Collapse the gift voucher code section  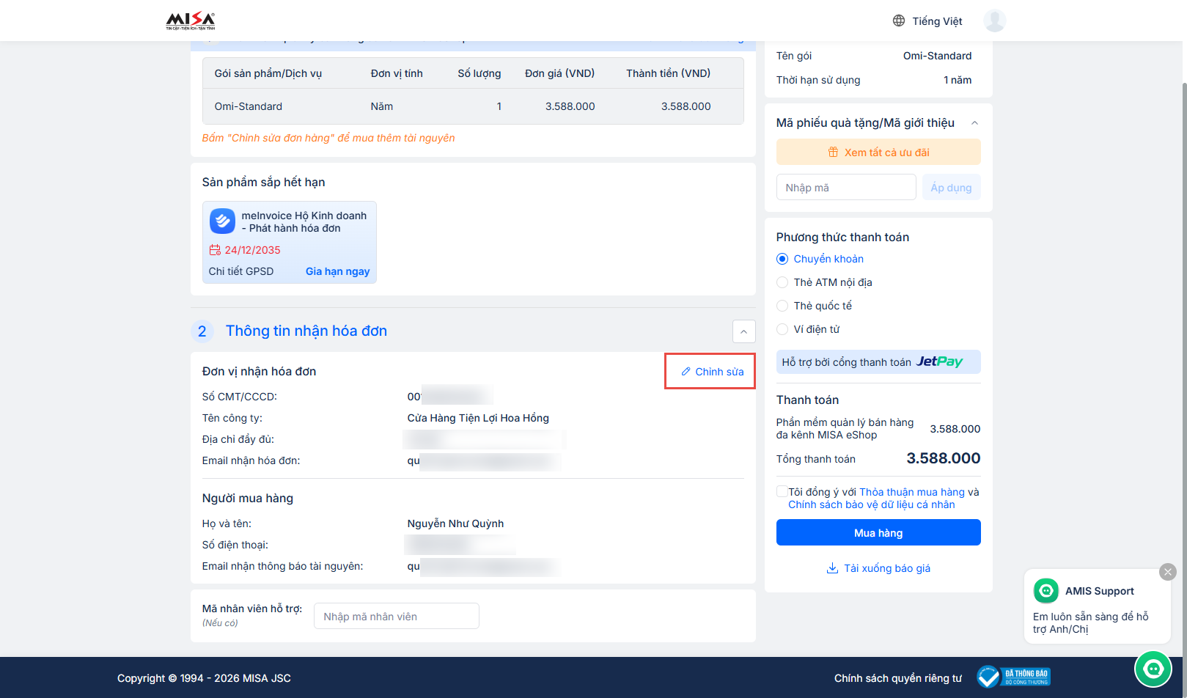(x=974, y=123)
